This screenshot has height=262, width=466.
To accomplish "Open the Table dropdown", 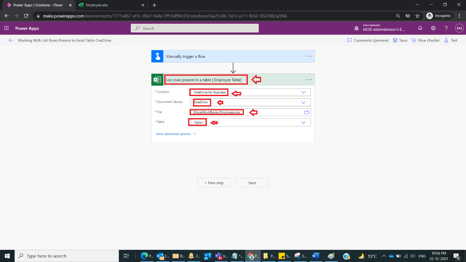I will pyautogui.click(x=303, y=122).
